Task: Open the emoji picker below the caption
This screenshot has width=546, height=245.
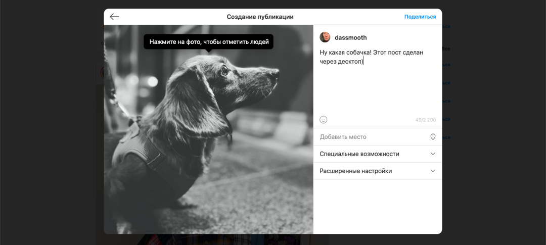Action: 324,120
